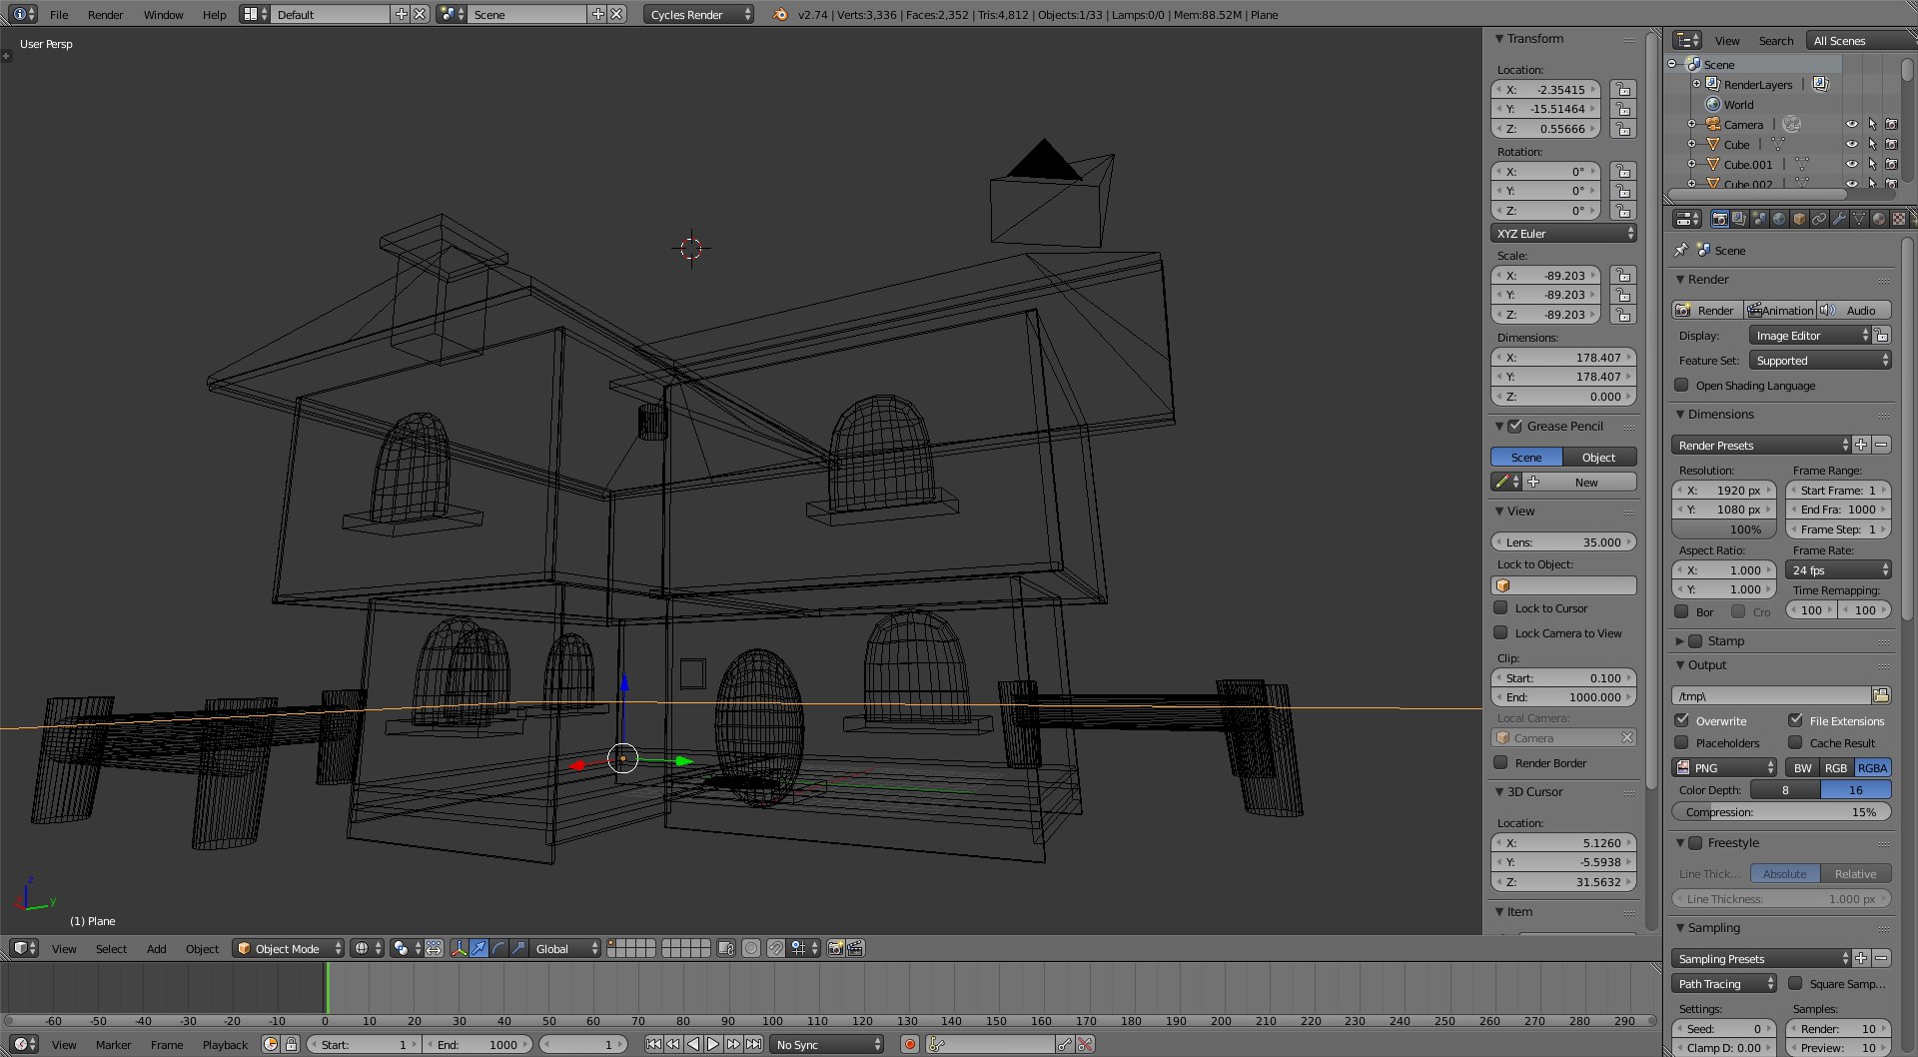Open the Material properties tab sphere icon
Image resolution: width=1918 pixels, height=1057 pixels.
tap(1879, 219)
